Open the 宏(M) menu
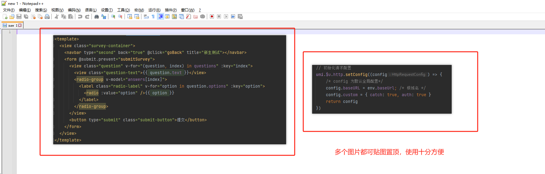This screenshot has height=174, width=545. click(x=139, y=10)
